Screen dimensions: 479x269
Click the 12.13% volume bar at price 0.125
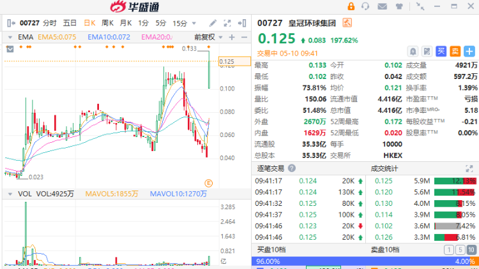[x=455, y=181]
